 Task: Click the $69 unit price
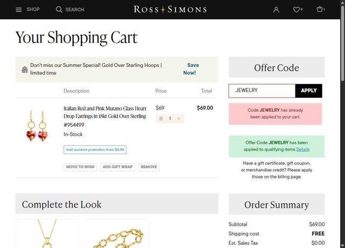(160, 108)
